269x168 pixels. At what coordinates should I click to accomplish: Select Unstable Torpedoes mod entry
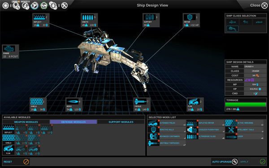[x=167, y=143]
